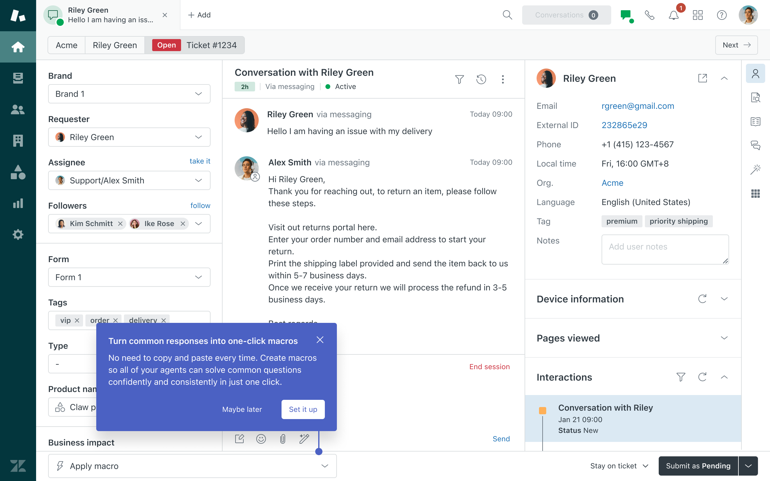The height and width of the screenshot is (481, 770).
Task: Click the Set it up button
Action: (303, 409)
